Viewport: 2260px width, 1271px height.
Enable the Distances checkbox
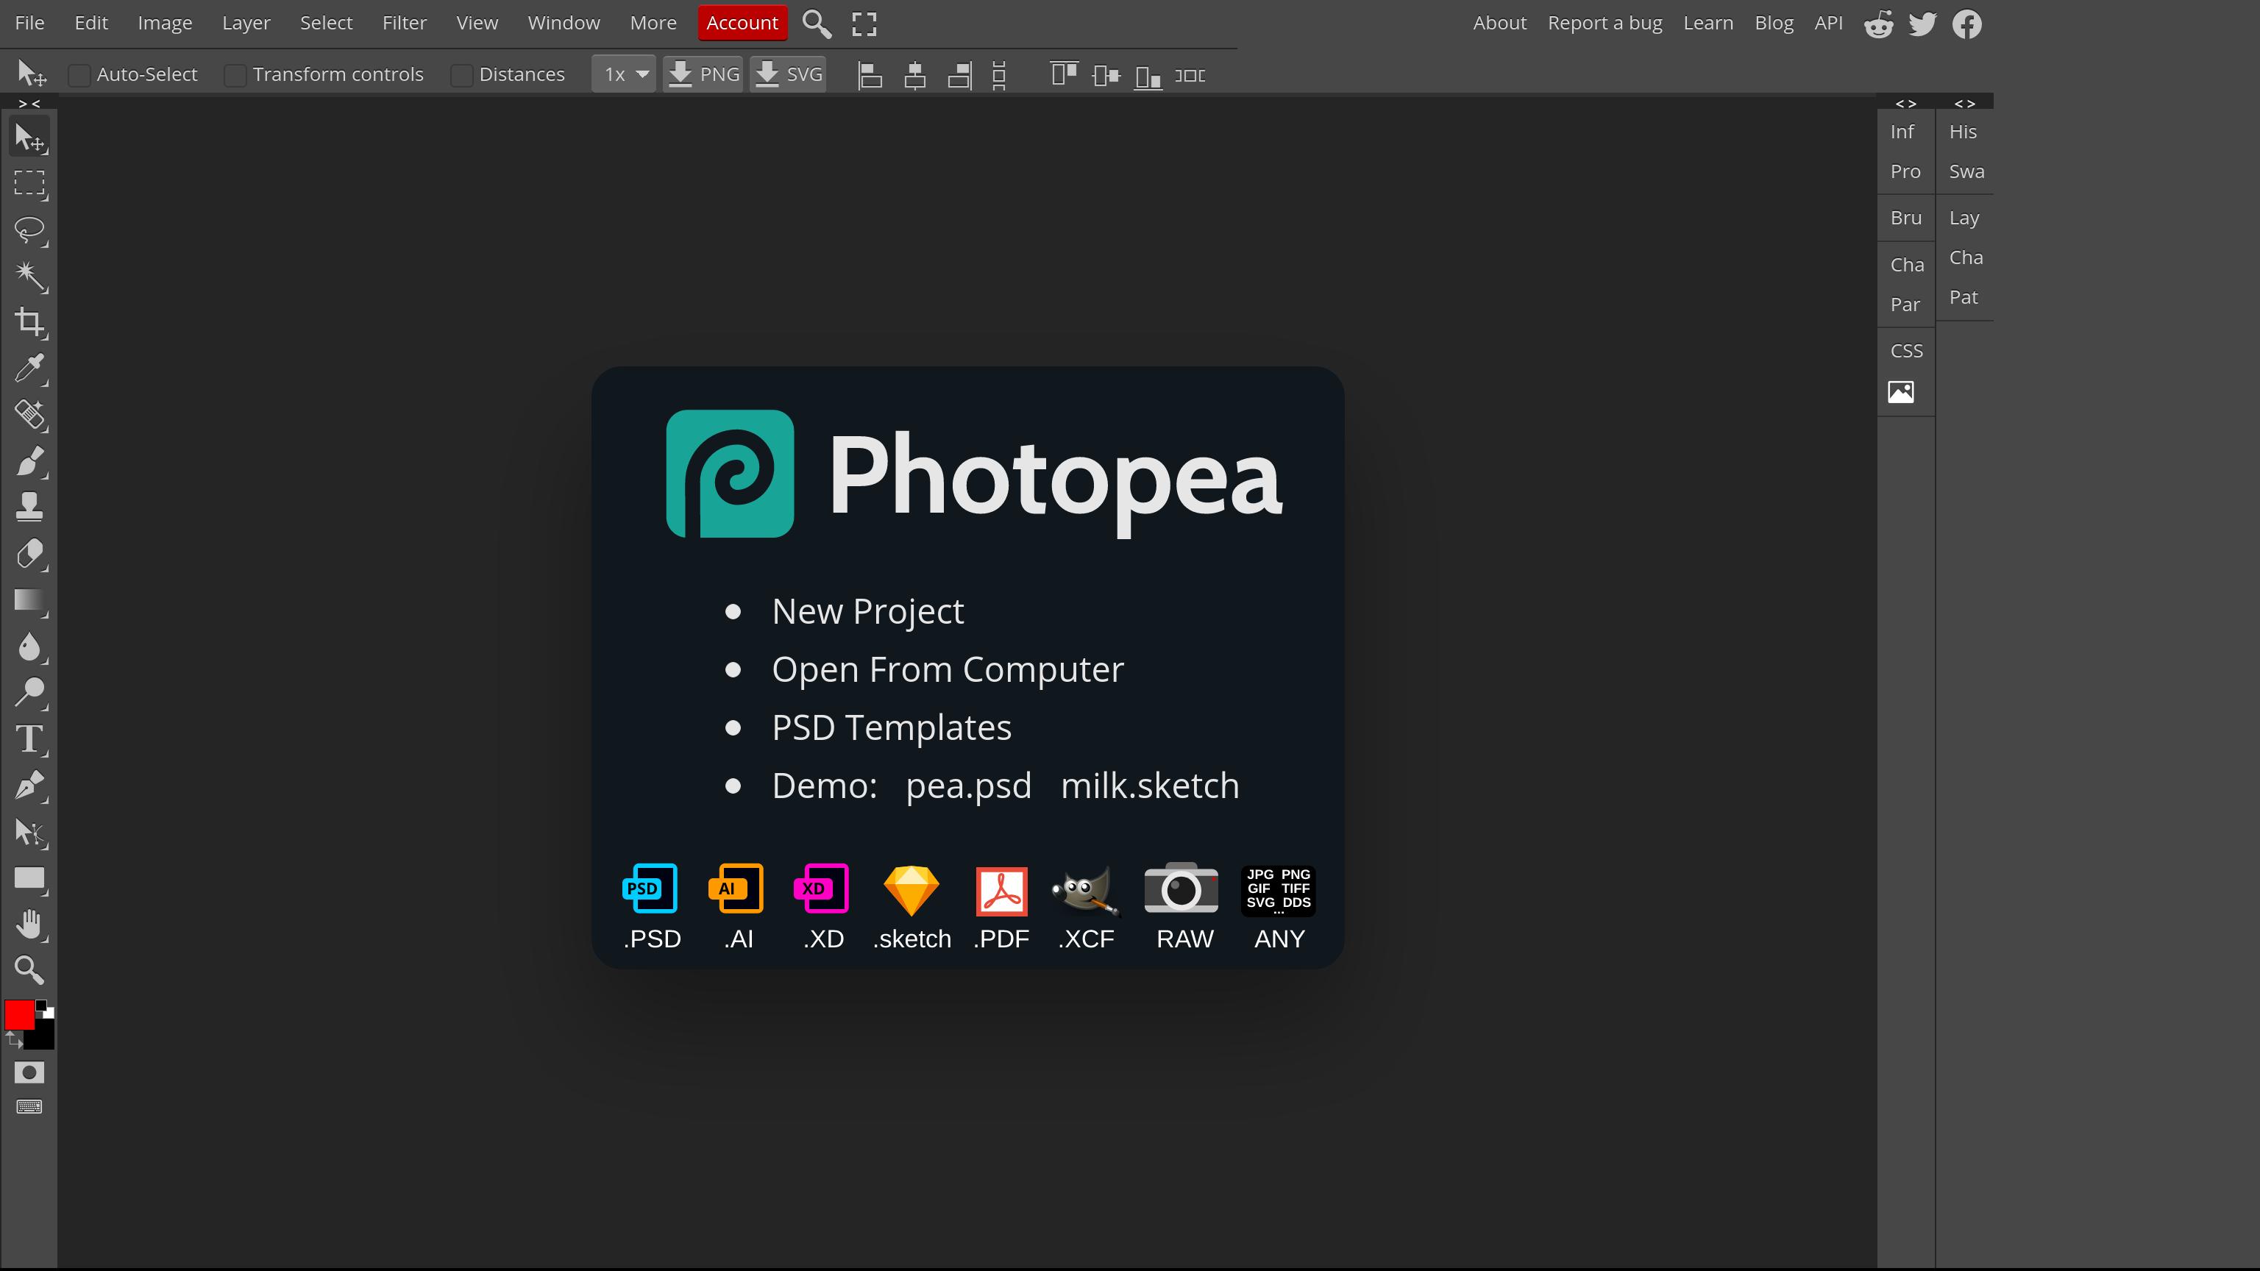coord(461,76)
